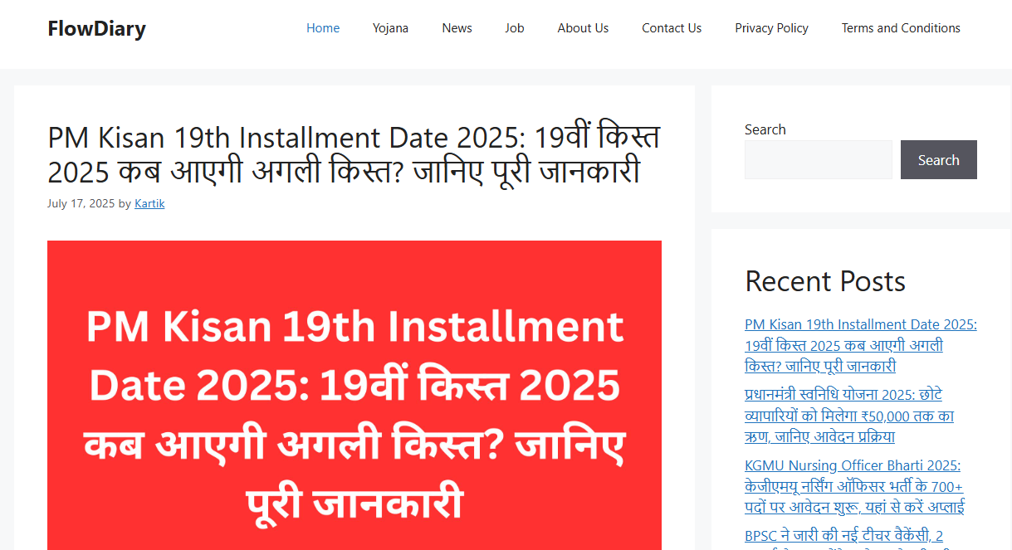The width and height of the screenshot is (1012, 550).
Task: Click the dark Search button
Action: pyautogui.click(x=939, y=159)
